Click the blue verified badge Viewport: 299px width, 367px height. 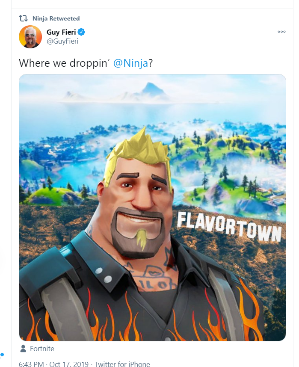[81, 32]
